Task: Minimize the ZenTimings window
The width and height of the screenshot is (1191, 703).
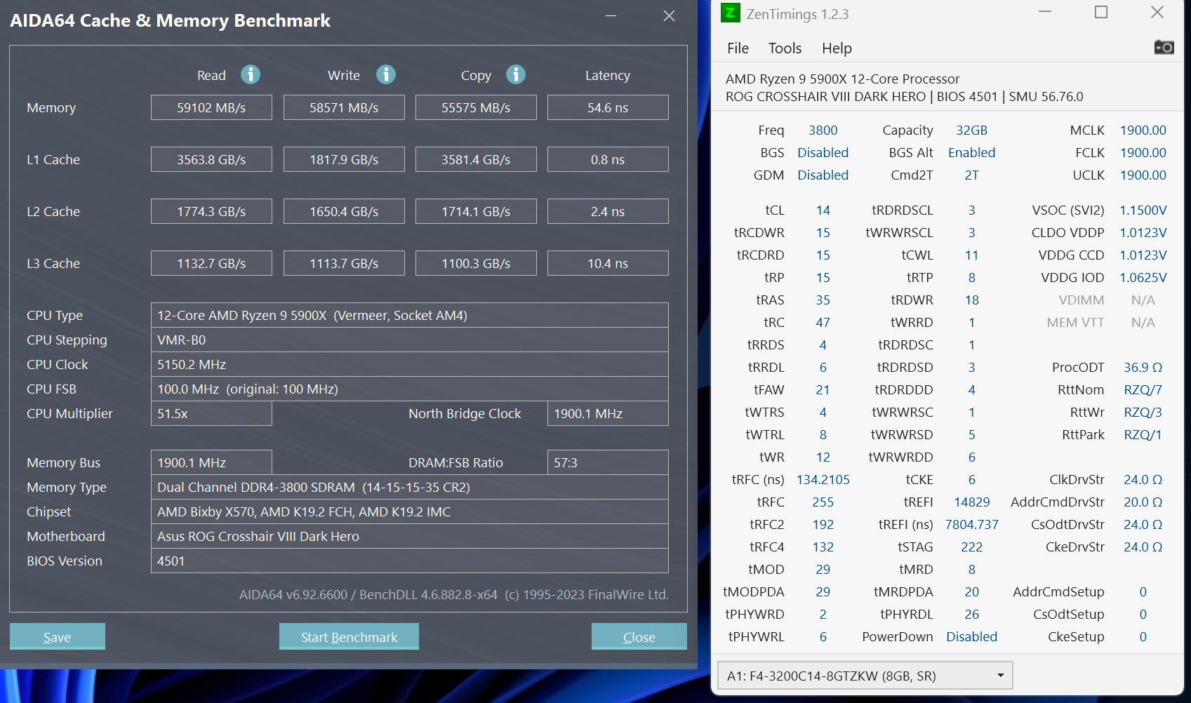Action: (x=1045, y=12)
